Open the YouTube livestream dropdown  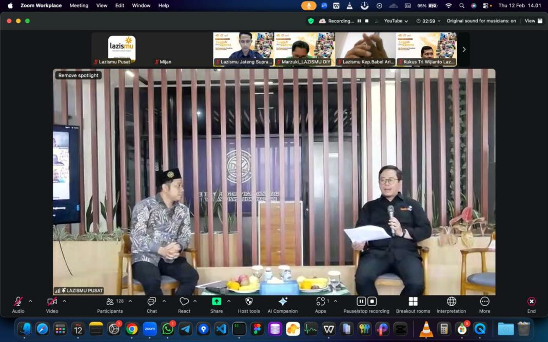396,21
